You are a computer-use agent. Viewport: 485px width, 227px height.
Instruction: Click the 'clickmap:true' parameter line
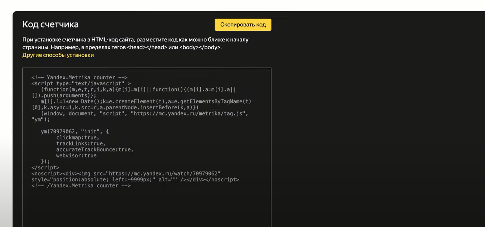click(78, 138)
